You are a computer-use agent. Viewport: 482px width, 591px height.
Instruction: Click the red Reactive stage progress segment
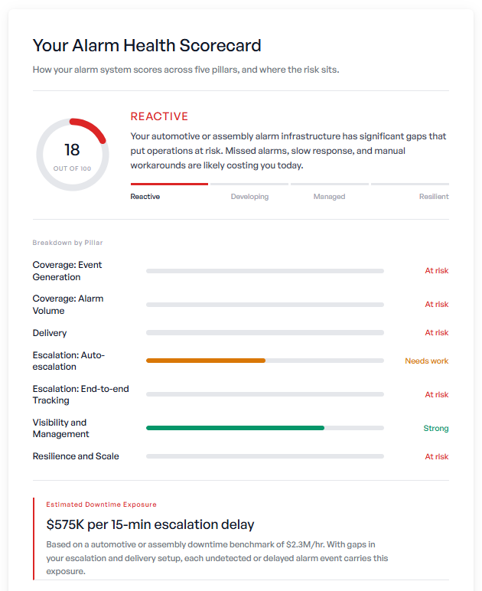click(x=169, y=184)
